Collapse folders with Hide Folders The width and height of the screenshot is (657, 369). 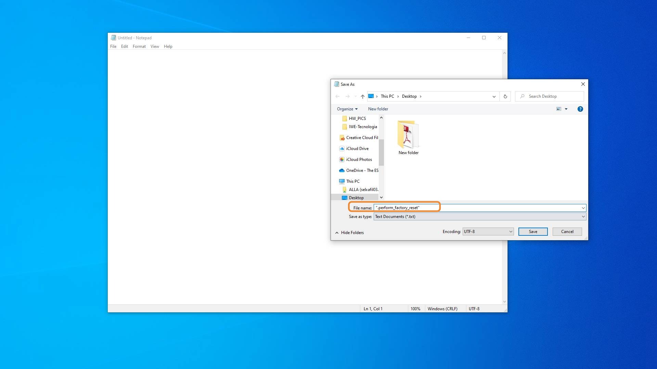(x=349, y=233)
